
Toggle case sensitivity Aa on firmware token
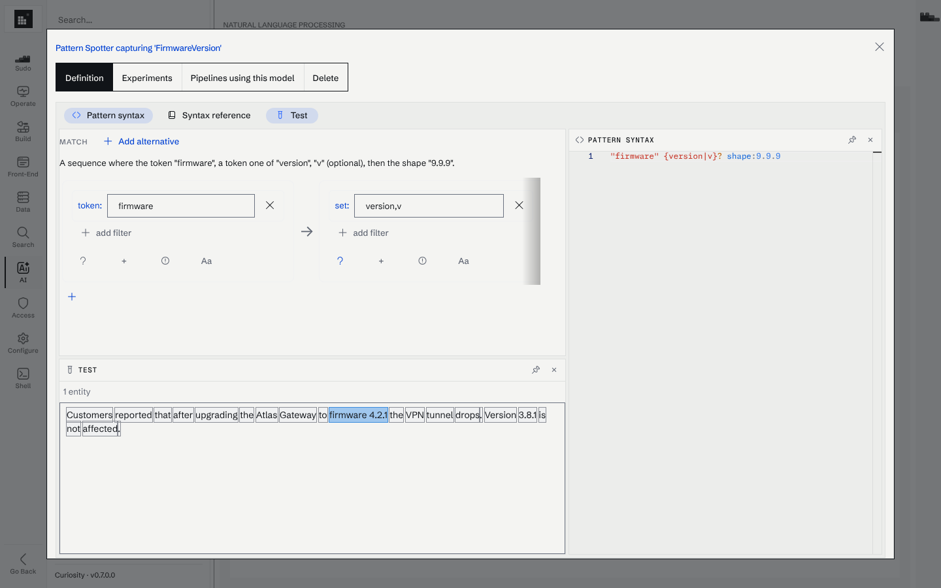[206, 261]
